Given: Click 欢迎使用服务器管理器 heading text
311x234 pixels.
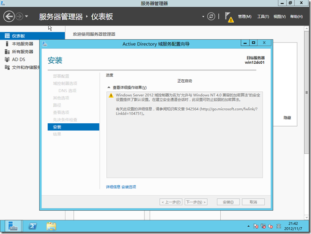Looking at the screenshot, I should [94, 34].
